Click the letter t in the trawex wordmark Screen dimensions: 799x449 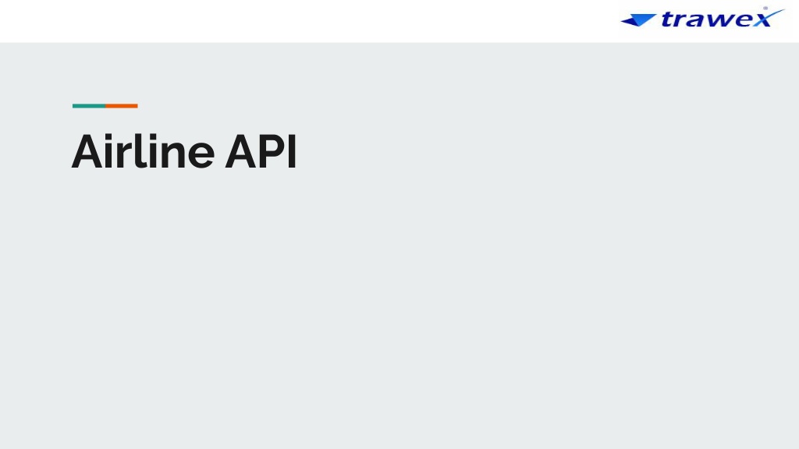point(667,19)
